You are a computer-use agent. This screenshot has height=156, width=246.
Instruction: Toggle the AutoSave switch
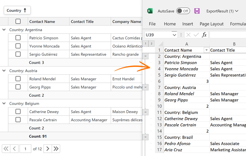pyautogui.click(x=183, y=11)
